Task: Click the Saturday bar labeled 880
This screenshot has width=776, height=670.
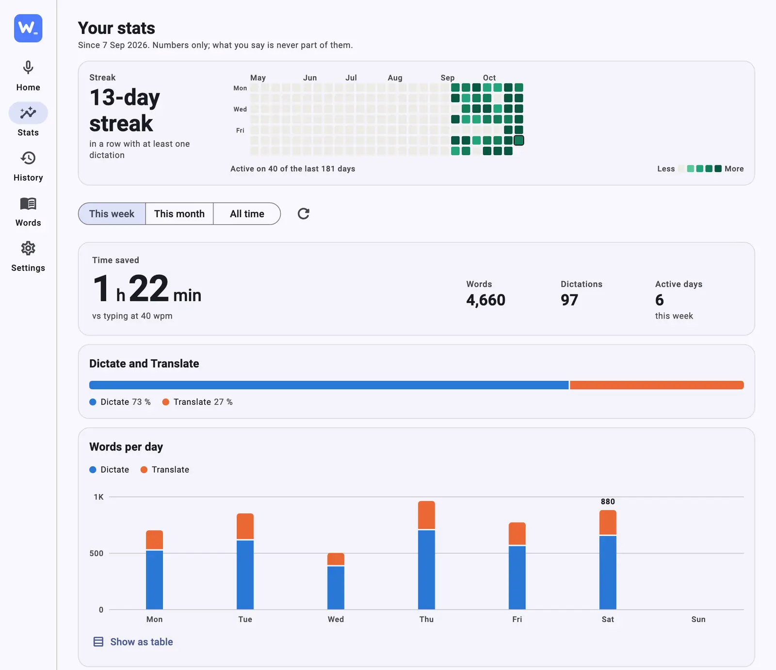Action: coord(608,560)
